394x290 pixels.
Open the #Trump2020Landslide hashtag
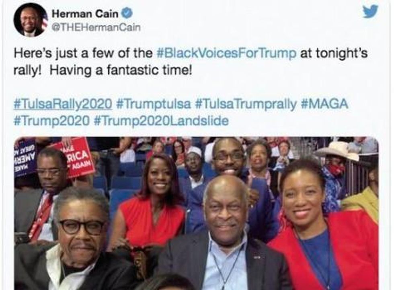click(161, 121)
